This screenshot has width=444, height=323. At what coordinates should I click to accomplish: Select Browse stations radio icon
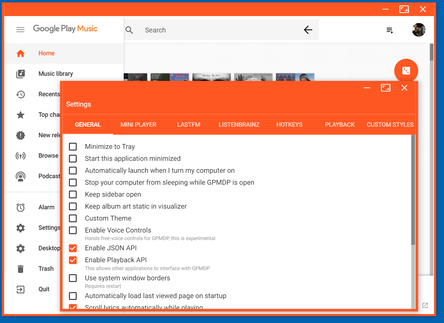pos(20,156)
